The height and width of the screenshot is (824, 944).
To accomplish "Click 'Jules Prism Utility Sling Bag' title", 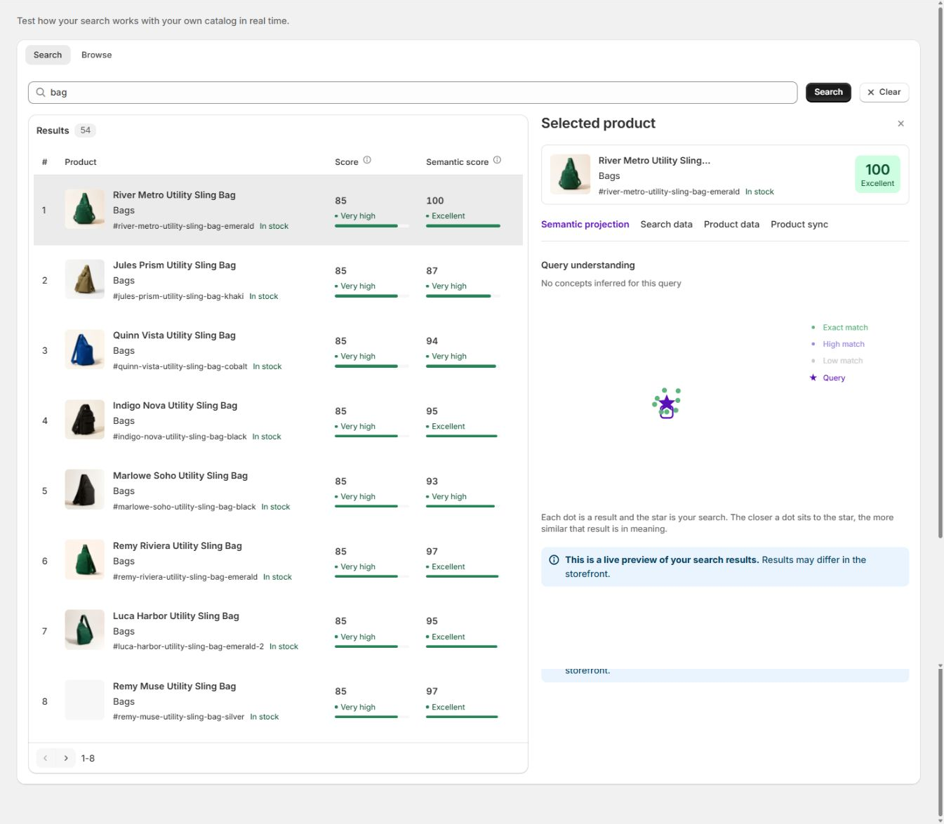I will click(x=174, y=265).
